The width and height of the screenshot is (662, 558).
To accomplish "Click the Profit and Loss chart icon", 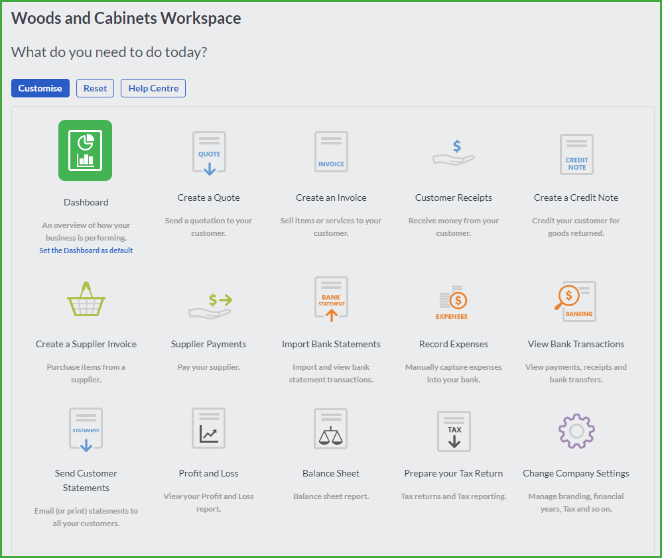I will coord(208,428).
